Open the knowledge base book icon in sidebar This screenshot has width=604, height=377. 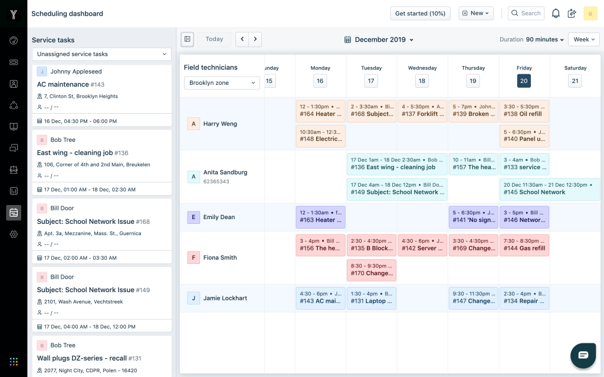click(x=14, y=126)
